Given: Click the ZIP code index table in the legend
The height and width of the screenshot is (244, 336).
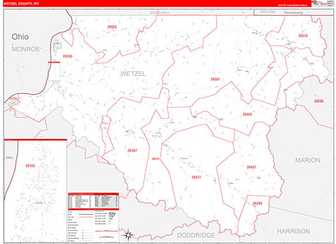Looking at the screenshot, I should pyautogui.click(x=94, y=201).
